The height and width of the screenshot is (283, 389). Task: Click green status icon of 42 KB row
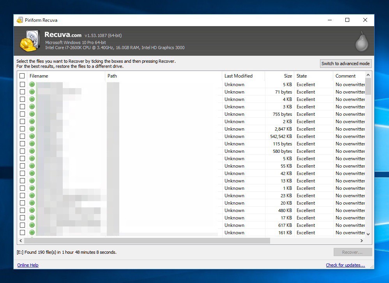(x=32, y=173)
